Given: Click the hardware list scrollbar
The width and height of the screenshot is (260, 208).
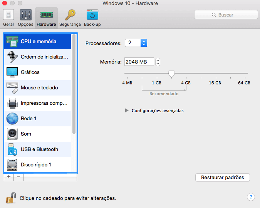Looking at the screenshot, I should pyautogui.click(x=74, y=84).
